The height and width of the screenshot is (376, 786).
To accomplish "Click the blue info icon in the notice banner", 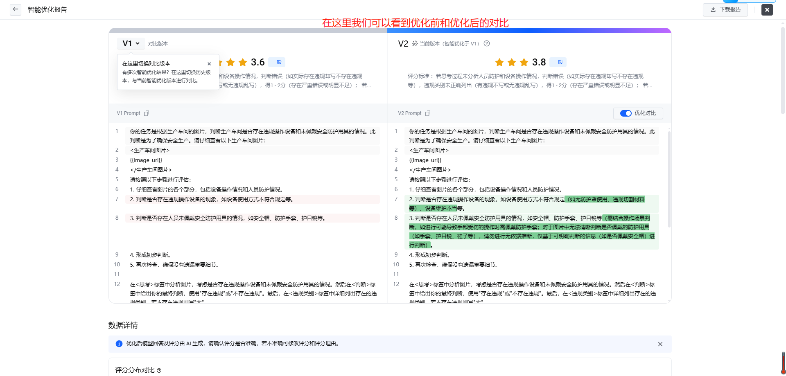I will pyautogui.click(x=119, y=344).
